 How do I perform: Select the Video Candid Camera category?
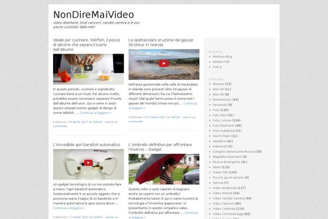[x=229, y=198]
